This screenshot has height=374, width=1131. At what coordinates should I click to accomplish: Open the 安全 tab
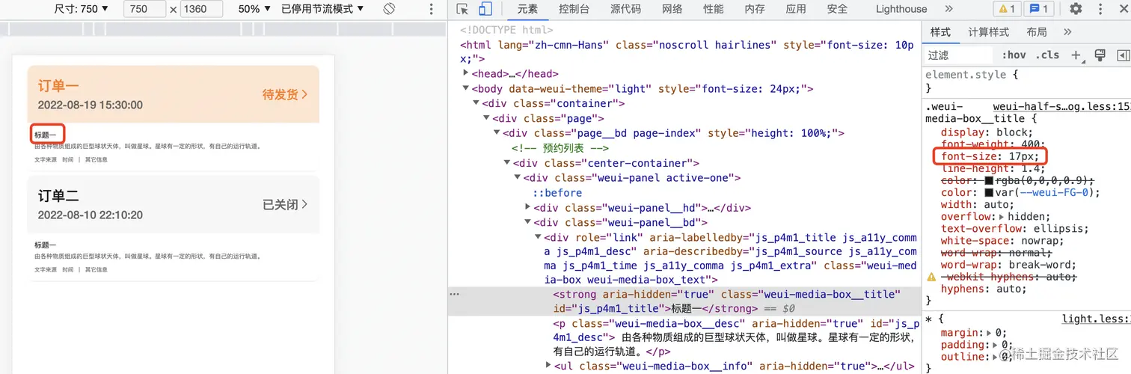pyautogui.click(x=837, y=9)
